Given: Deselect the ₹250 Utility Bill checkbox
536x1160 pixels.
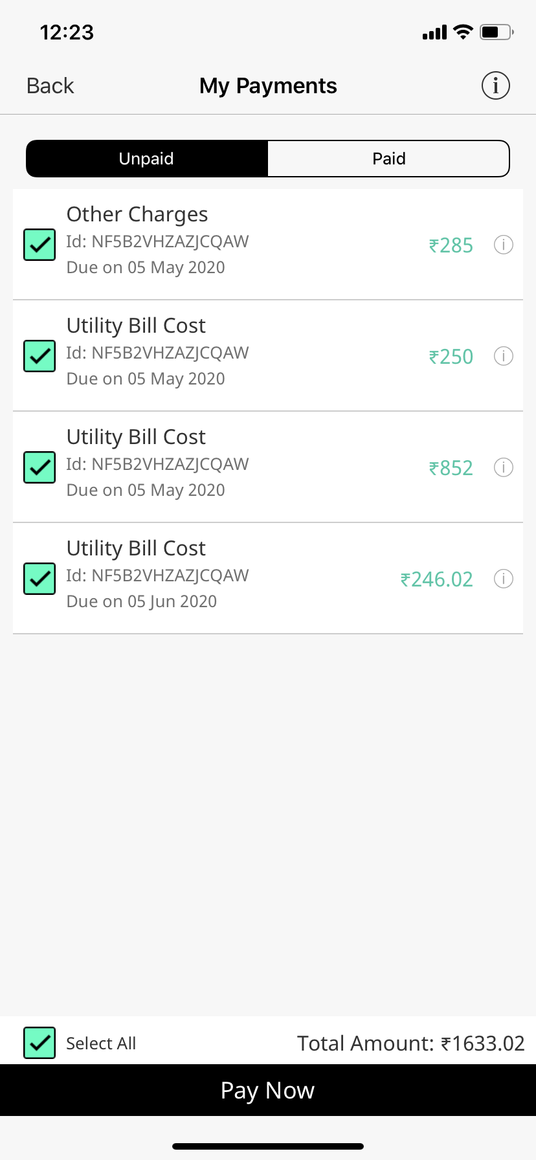Looking at the screenshot, I should pos(39,356).
